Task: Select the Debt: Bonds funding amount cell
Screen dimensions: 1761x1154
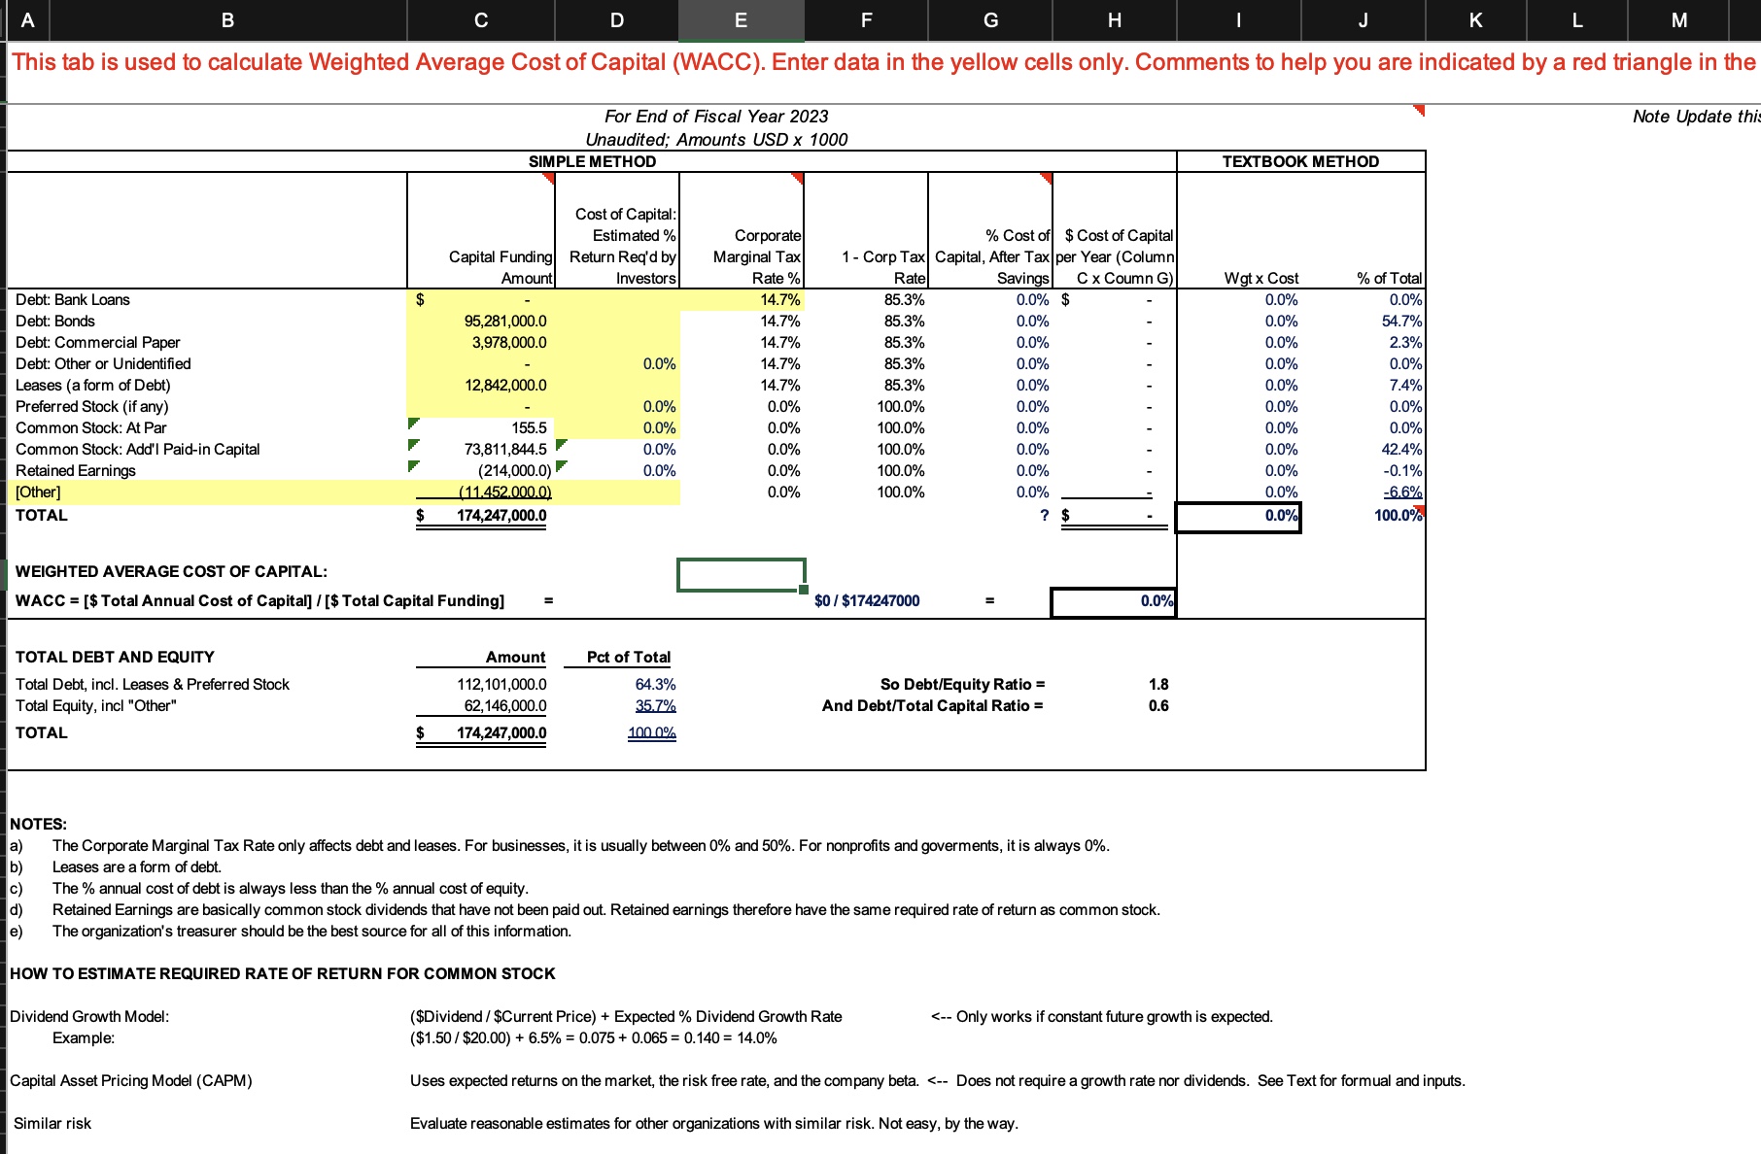Action: coord(505,321)
